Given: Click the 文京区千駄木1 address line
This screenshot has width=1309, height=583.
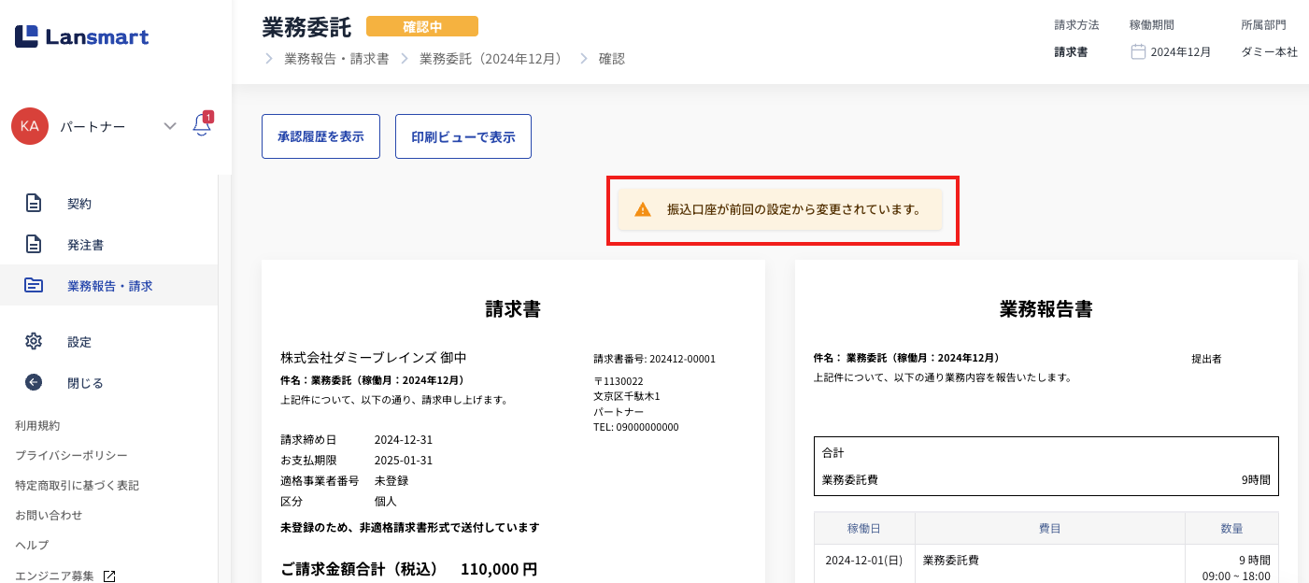Looking at the screenshot, I should point(627,396).
